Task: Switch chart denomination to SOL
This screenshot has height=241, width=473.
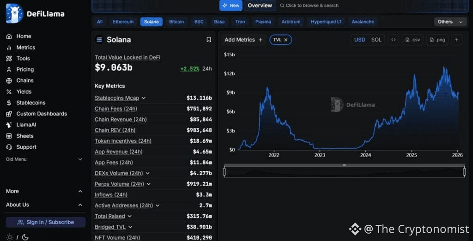Action: pyautogui.click(x=376, y=40)
